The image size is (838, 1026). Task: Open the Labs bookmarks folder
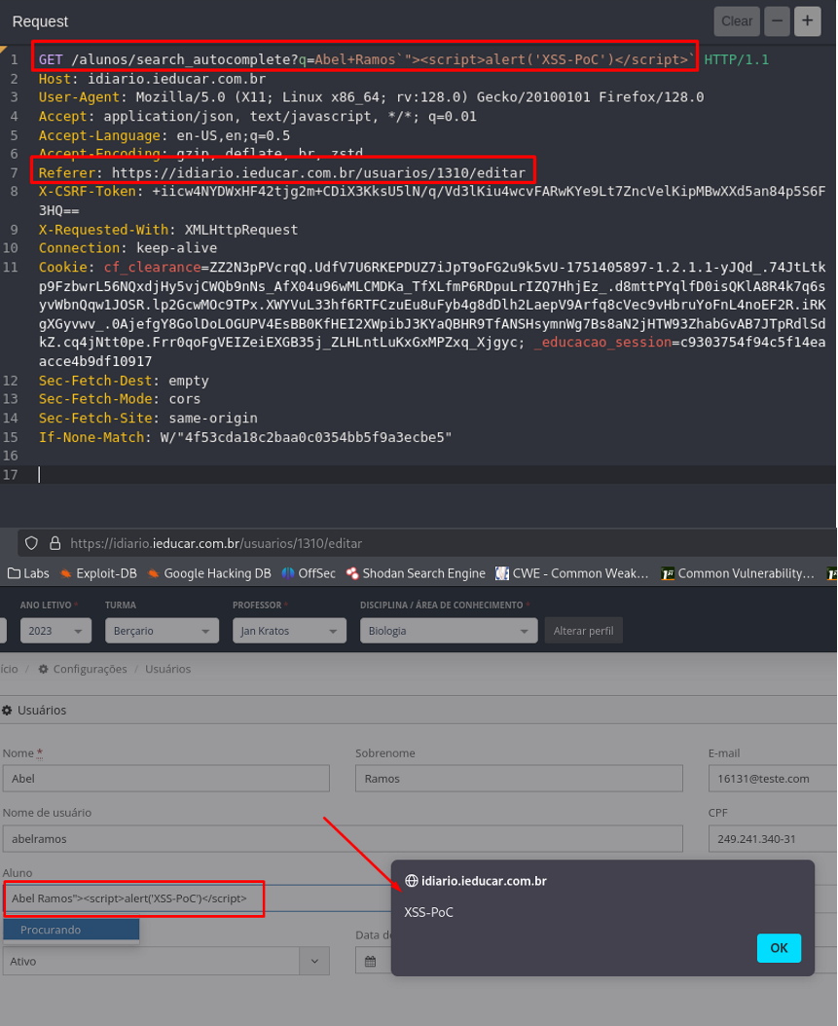pos(29,573)
